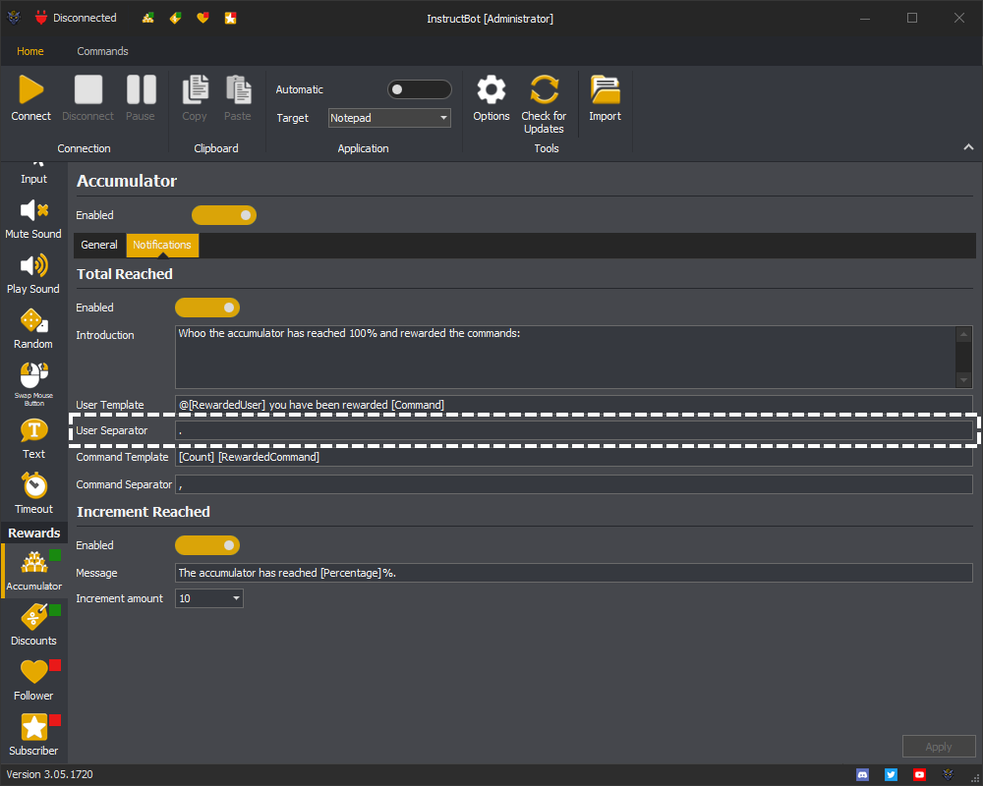Click the Command Separator field

574,484
